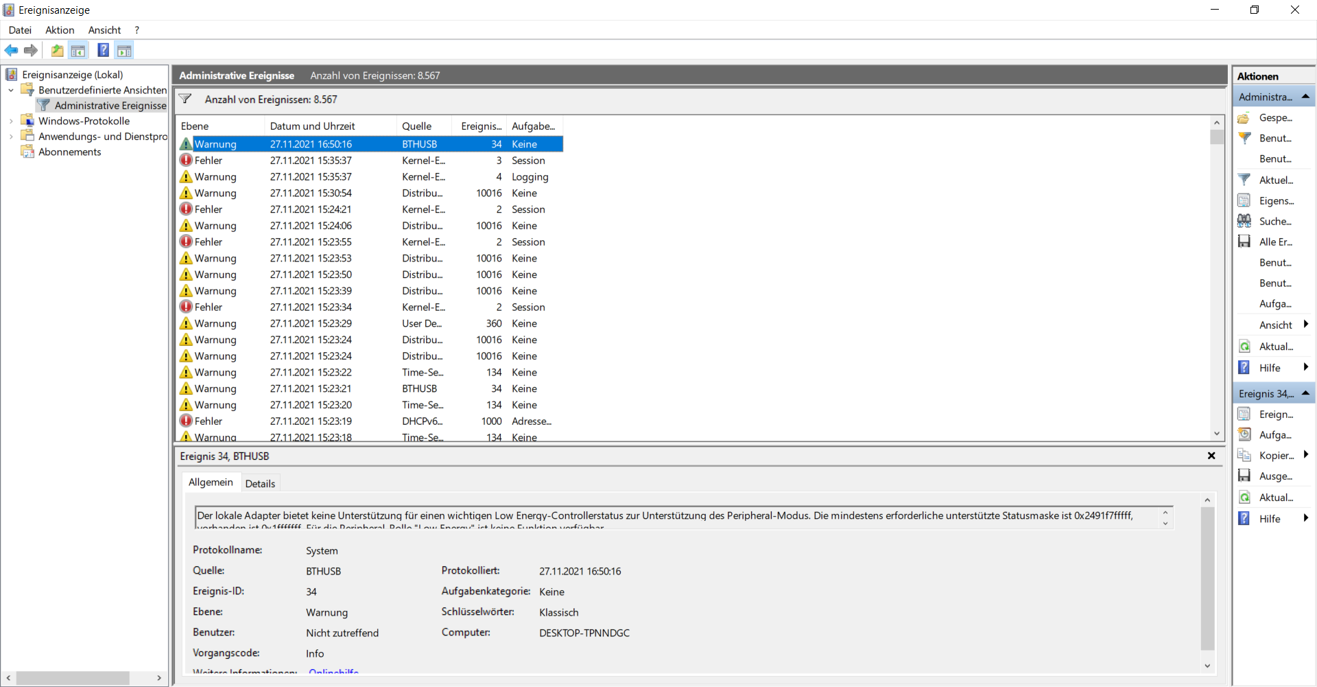The height and width of the screenshot is (687, 1317).
Task: Select the Fehler row logged at 15:24:21
Action: (370, 209)
